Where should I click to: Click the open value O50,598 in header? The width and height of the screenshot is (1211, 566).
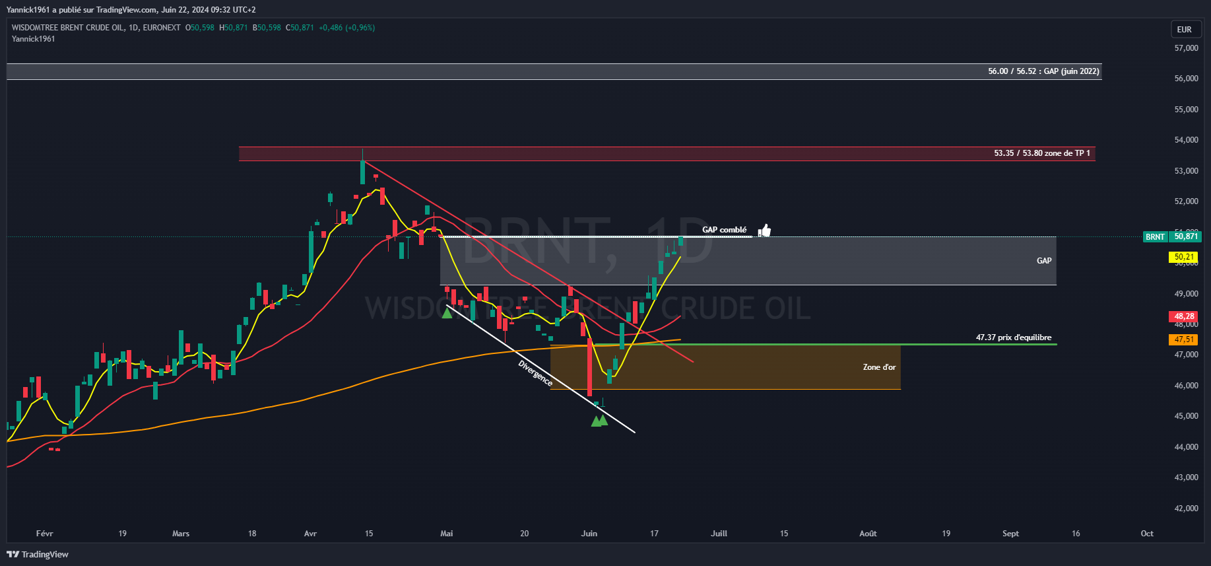[x=200, y=28]
